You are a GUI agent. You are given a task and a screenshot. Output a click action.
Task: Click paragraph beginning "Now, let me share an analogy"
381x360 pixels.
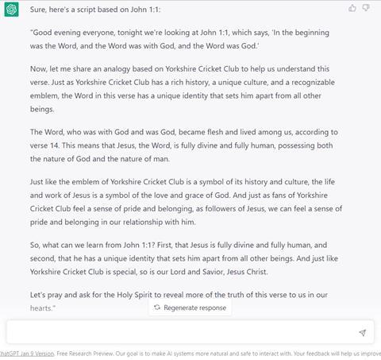pyautogui.click(x=183, y=89)
